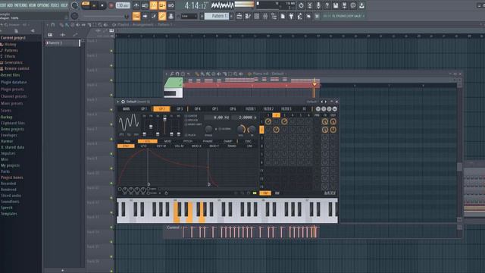The height and width of the screenshot is (273, 485).
Task: Click the plugin picker plug icon
Action: point(291,16)
